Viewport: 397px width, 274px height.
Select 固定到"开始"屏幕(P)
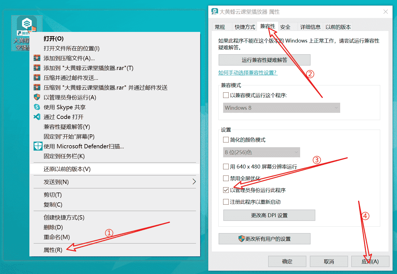(115, 137)
